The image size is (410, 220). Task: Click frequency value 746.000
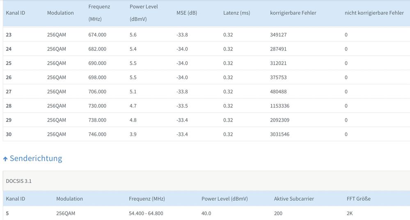[x=97, y=134]
